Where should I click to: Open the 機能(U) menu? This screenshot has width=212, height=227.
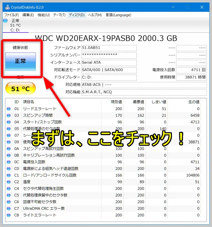tap(44, 15)
